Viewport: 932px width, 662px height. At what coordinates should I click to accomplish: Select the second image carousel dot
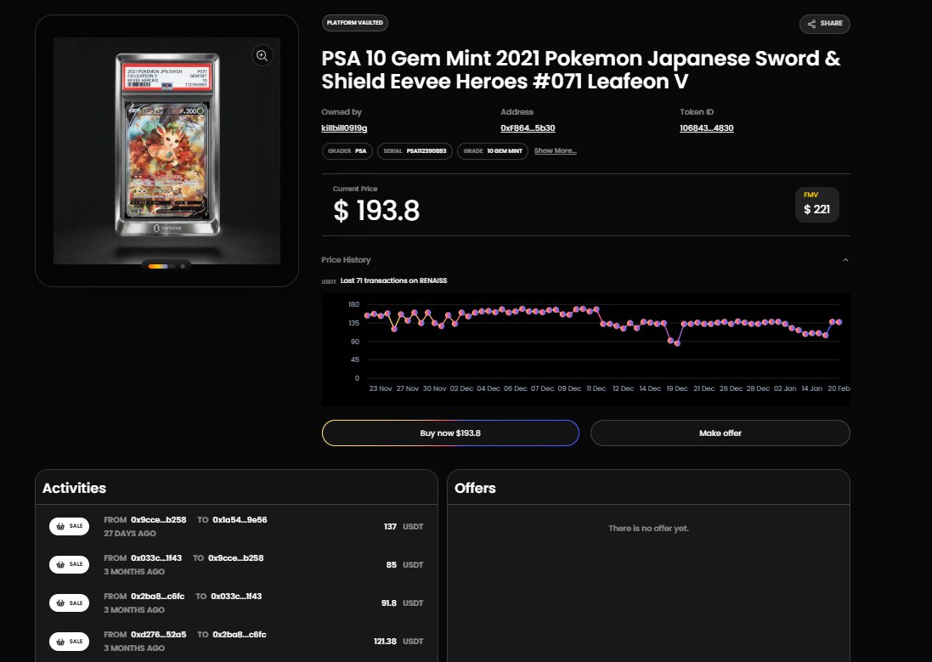(x=183, y=267)
